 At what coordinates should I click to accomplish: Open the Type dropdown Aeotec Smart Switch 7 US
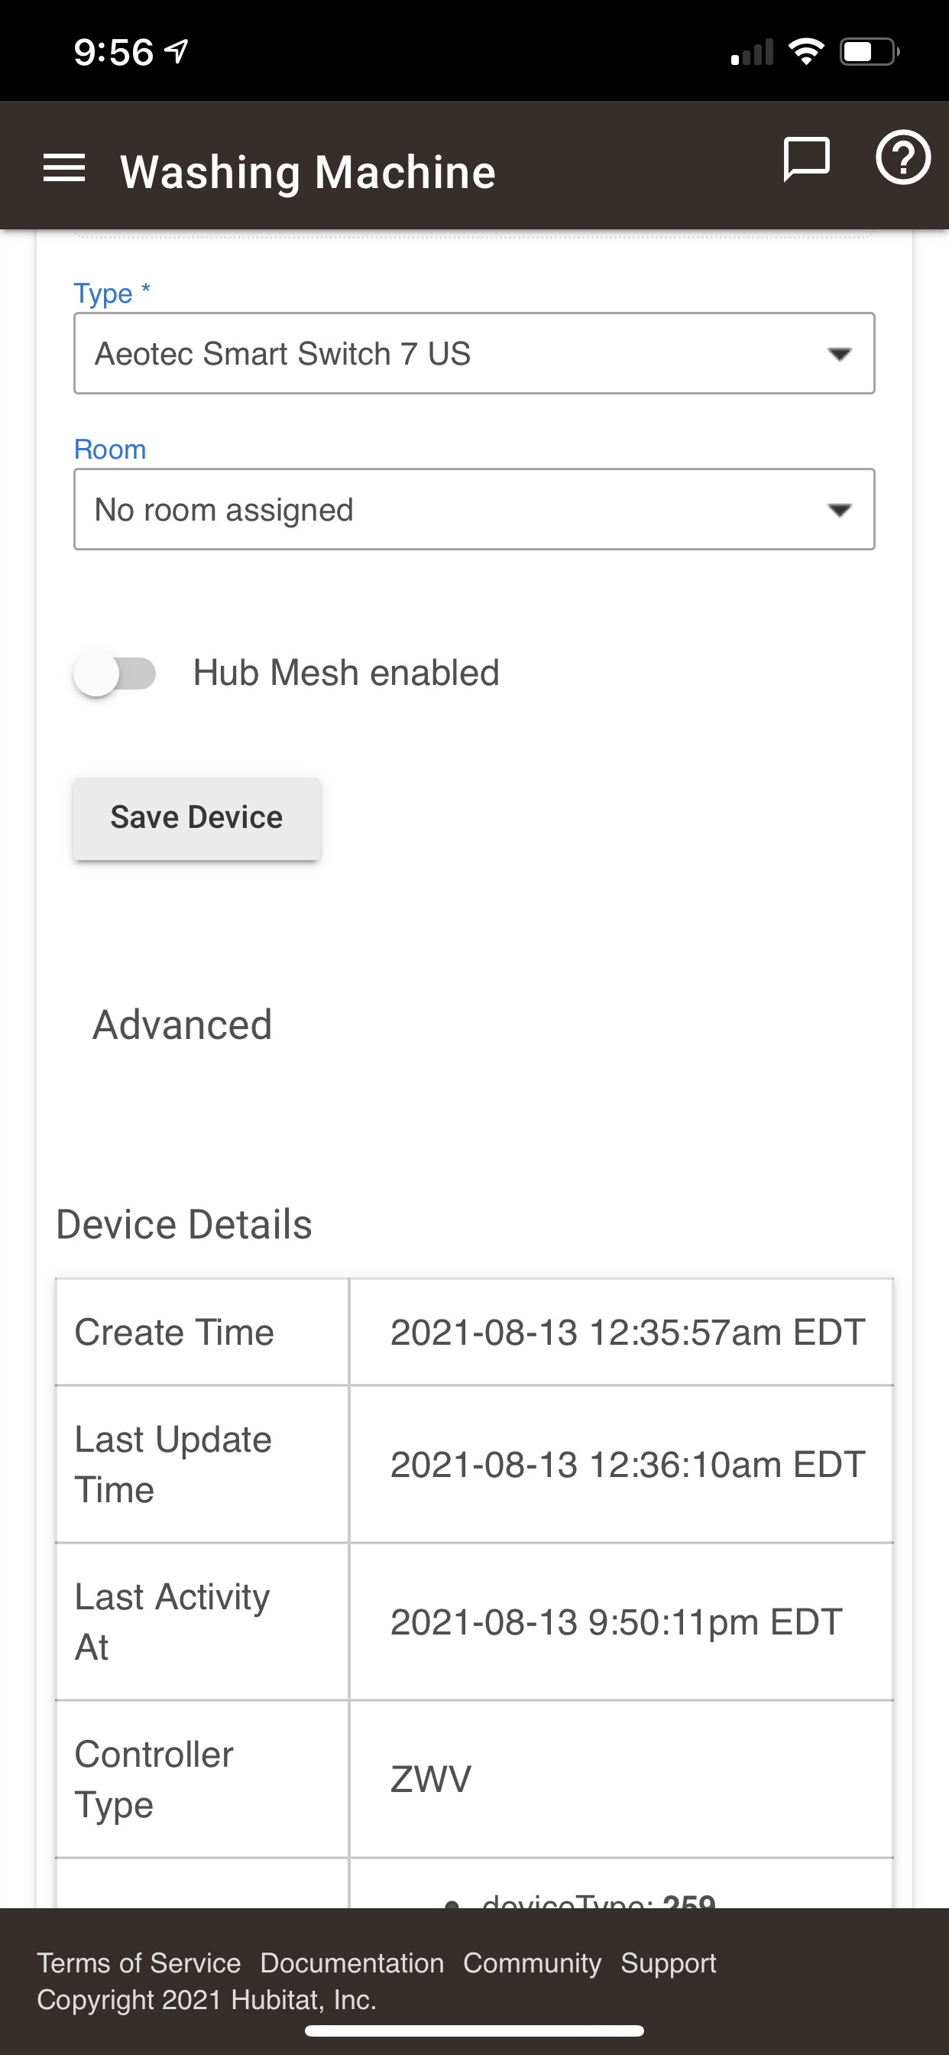tap(474, 353)
